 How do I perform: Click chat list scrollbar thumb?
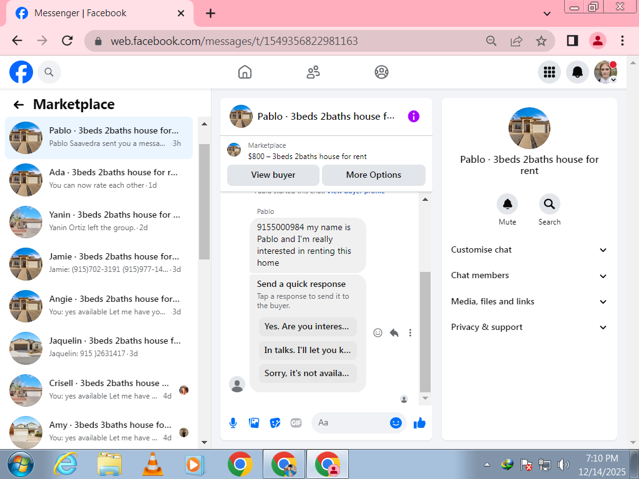tap(204, 201)
